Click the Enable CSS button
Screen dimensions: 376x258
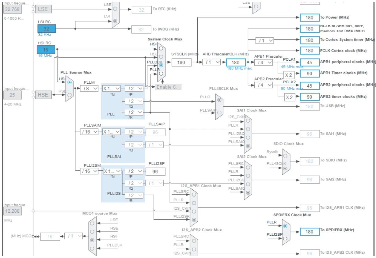click(x=168, y=87)
